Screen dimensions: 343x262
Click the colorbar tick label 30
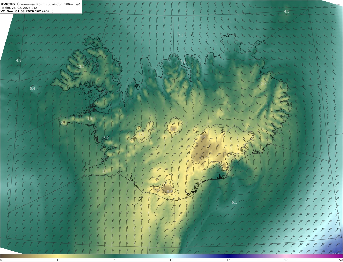pyautogui.click(x=286, y=260)
